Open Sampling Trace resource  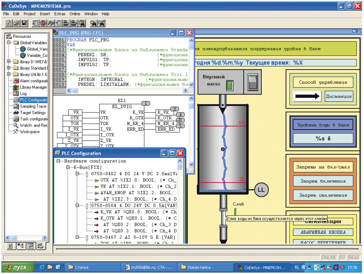tap(30, 106)
